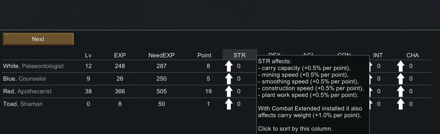Sort by the EXP column header
The height and width of the screenshot is (134, 440).
pyautogui.click(x=120, y=55)
